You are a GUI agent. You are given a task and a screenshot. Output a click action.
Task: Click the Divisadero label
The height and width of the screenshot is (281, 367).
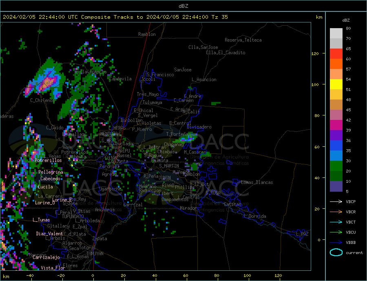199,127
